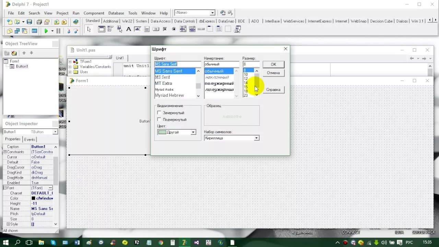Screen dimensions: 439x247
Task: Click the Отмена cancel button
Action: pyautogui.click(x=273, y=73)
